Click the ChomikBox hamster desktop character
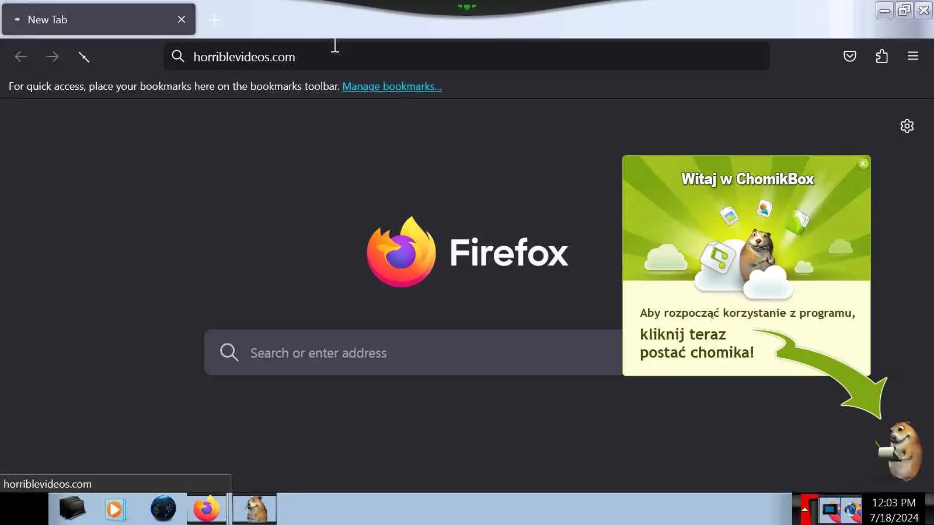934x525 pixels. coord(901,450)
